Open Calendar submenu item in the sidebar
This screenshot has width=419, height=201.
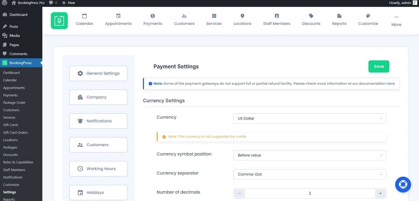10,80
